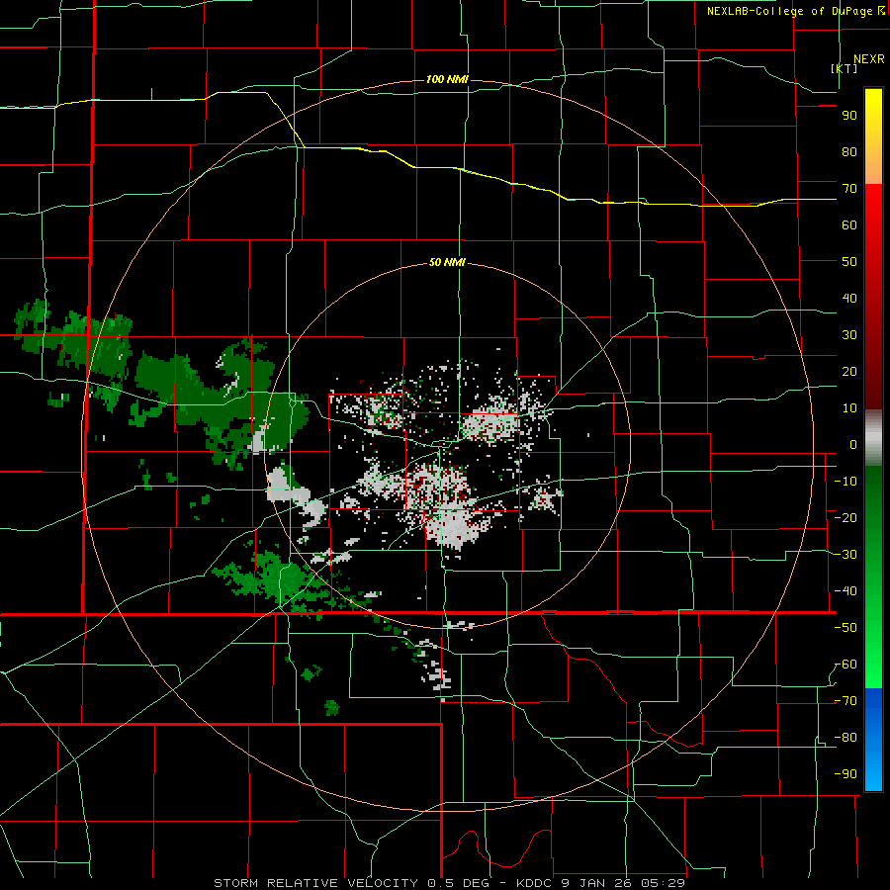Click the -10 value on the velocity scale
The height and width of the screenshot is (890, 890).
point(845,482)
